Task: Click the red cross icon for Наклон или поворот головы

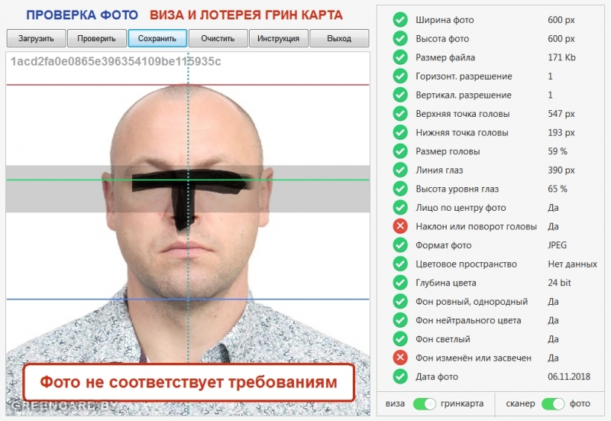Action: point(400,226)
